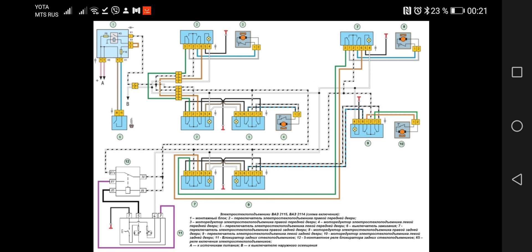The width and height of the screenshot is (532, 252).
Task: Tap the window blocker unit 11 schematic
Action: click(142, 232)
